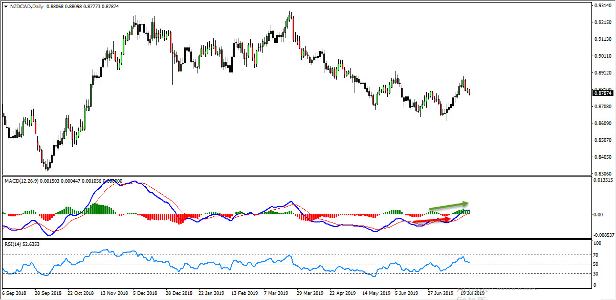Click a red MACD histogram bar
The height and width of the screenshot is (300, 616).
[x=179, y=218]
